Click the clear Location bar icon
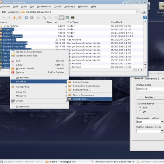The image size is (164, 164). pos(4,12)
